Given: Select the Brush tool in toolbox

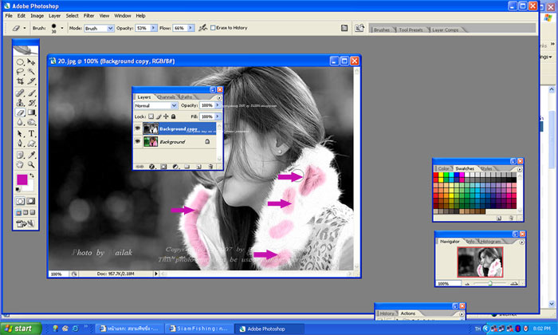Looking at the screenshot, I should (31, 93).
